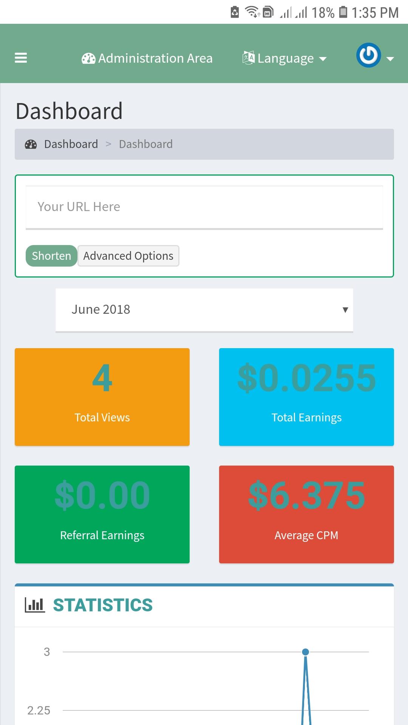Click the breadcrumb dashboard gauge icon

(x=31, y=144)
